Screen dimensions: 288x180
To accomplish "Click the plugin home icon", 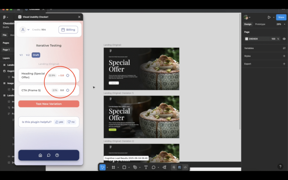I will pos(40,155).
